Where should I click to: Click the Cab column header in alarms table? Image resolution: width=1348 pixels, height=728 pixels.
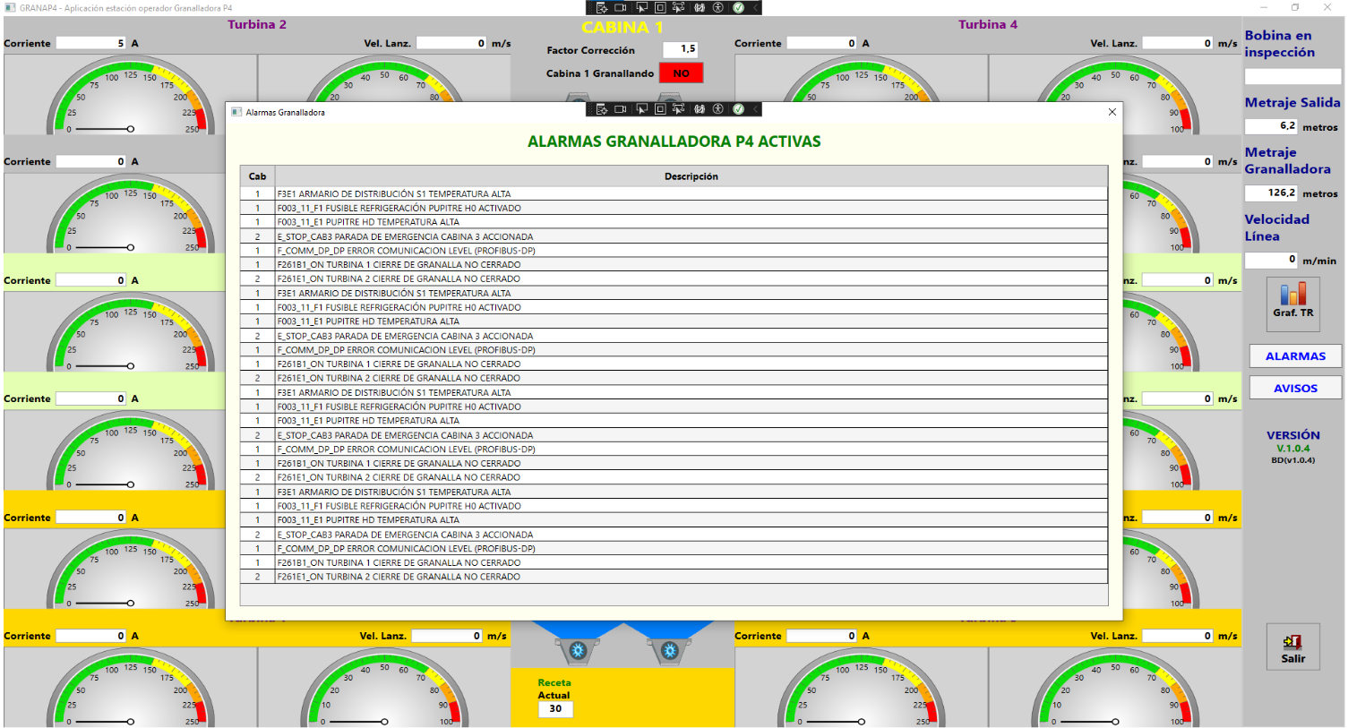[x=257, y=176]
